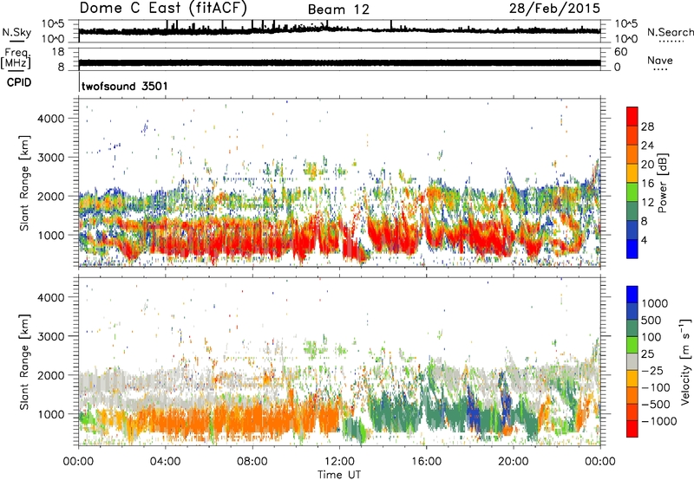Click the '20:00' time axis tick label
Viewport: 694px width, 480px height.
513,462
